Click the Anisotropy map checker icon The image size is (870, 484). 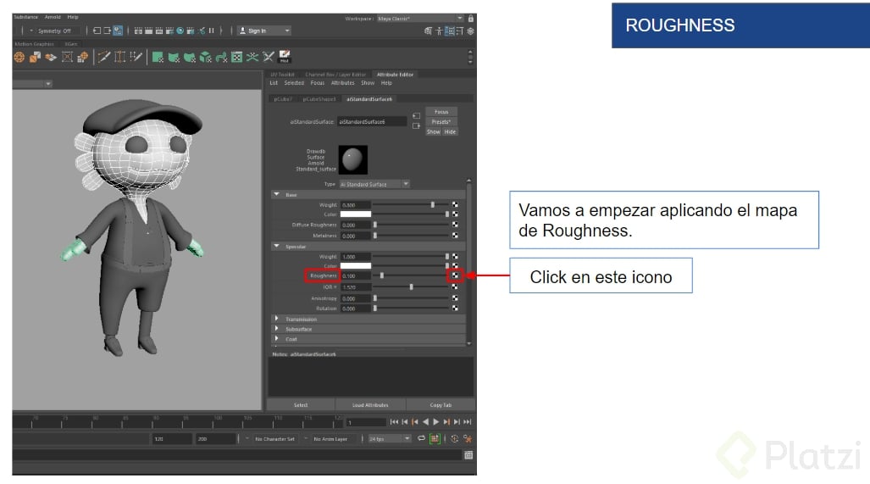pyautogui.click(x=455, y=298)
